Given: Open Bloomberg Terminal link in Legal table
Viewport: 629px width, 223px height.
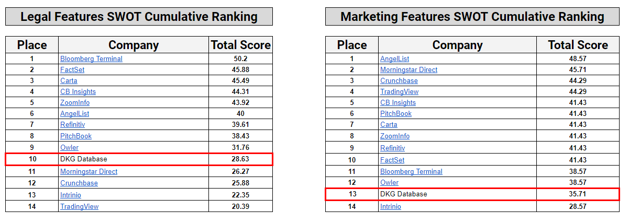Looking at the screenshot, I should [x=91, y=59].
